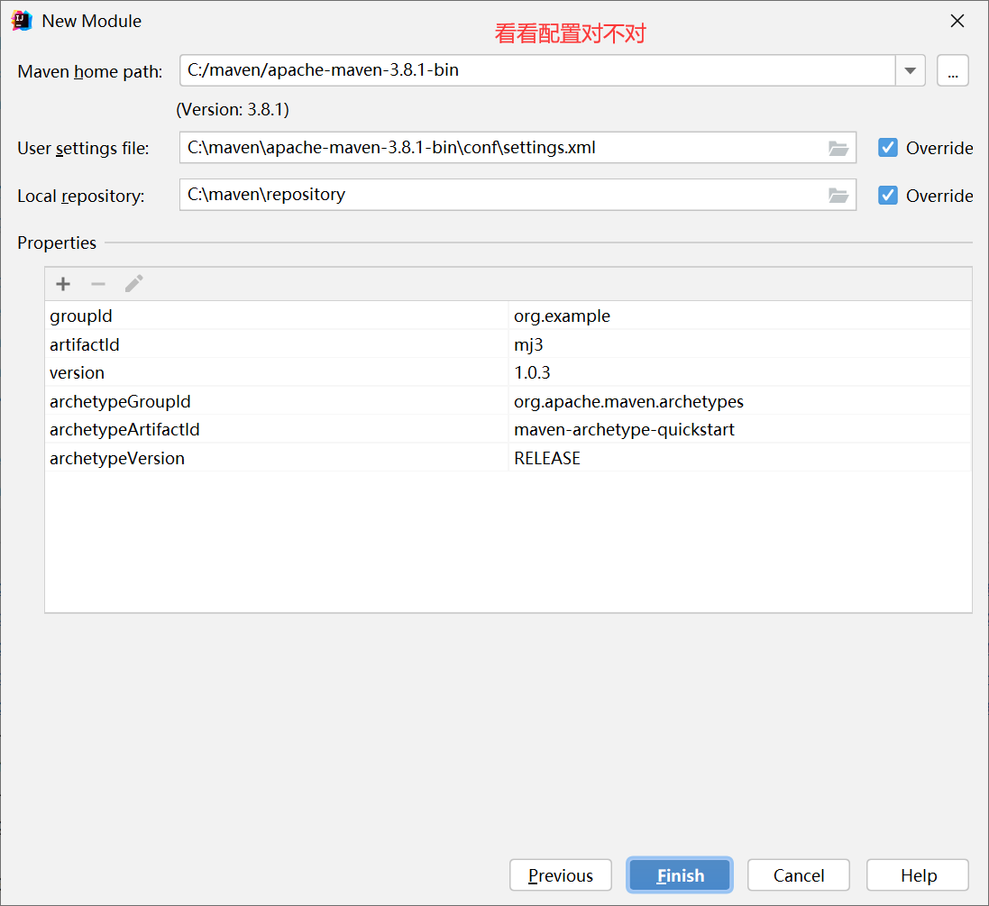989x906 pixels.
Task: Click the edit property pencil icon
Action: (133, 284)
